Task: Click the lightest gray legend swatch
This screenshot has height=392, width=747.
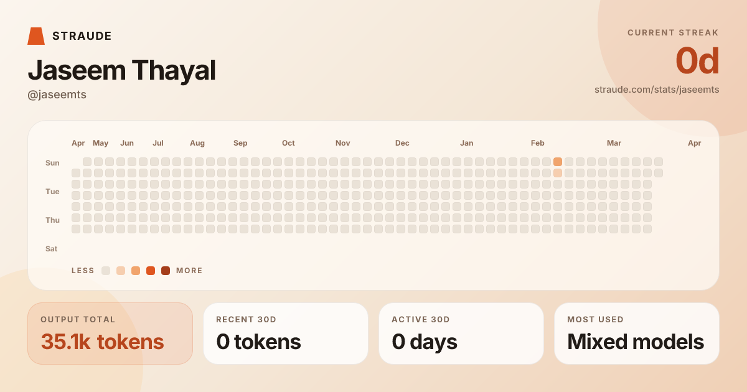Action: 106,271
